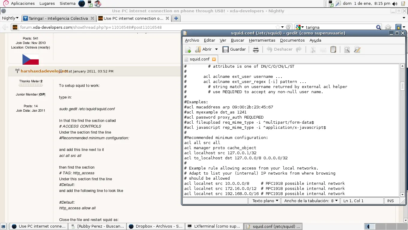This screenshot has width=408, height=230.
Task: Open the system volume control
Action: 395,4
